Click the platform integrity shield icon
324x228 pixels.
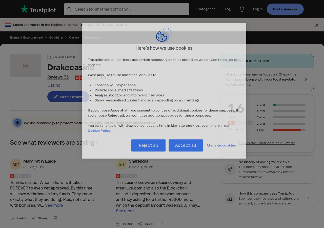click(x=17, y=123)
